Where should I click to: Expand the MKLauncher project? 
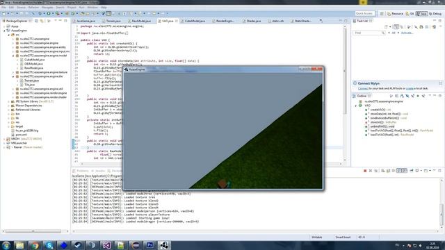tap(4, 143)
